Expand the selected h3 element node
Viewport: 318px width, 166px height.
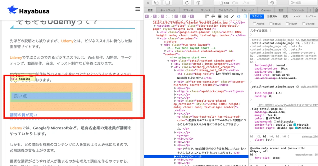(175, 156)
